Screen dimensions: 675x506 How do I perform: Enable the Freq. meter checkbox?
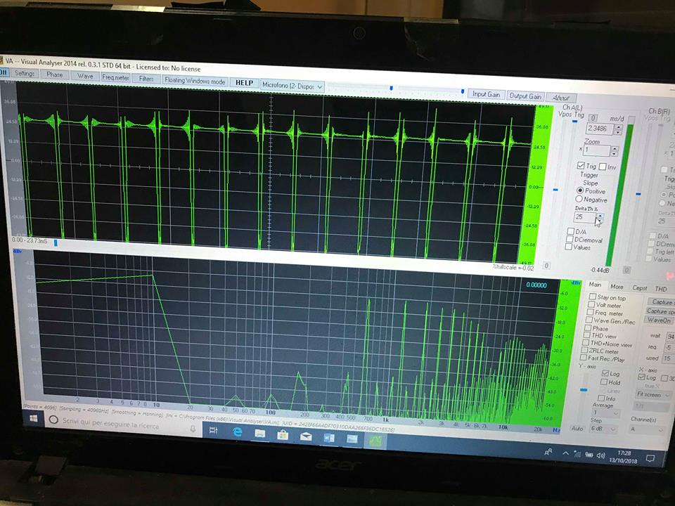591,312
